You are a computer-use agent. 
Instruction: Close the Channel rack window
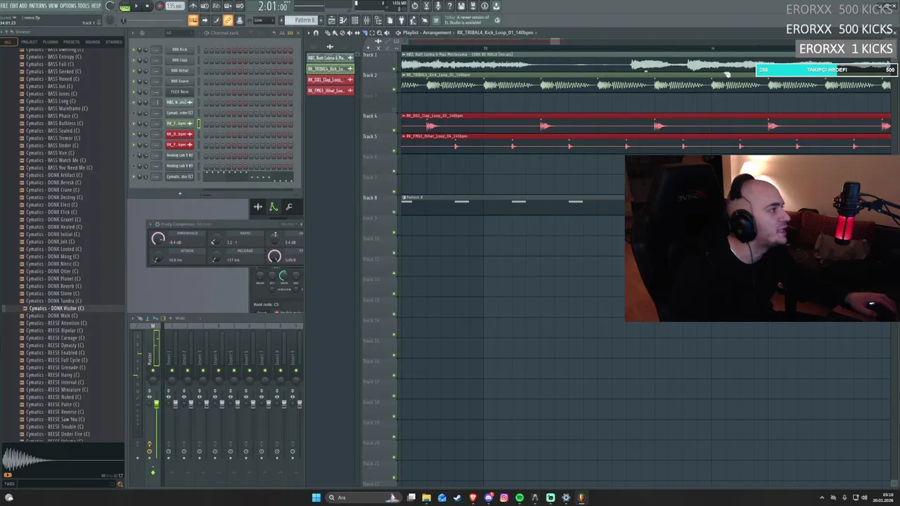click(x=298, y=33)
